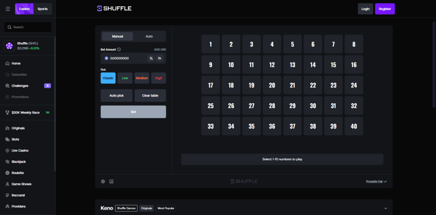Image resolution: width=436 pixels, height=215 pixels.
Task: Switch to the Casino tab
Action: pyautogui.click(x=24, y=9)
